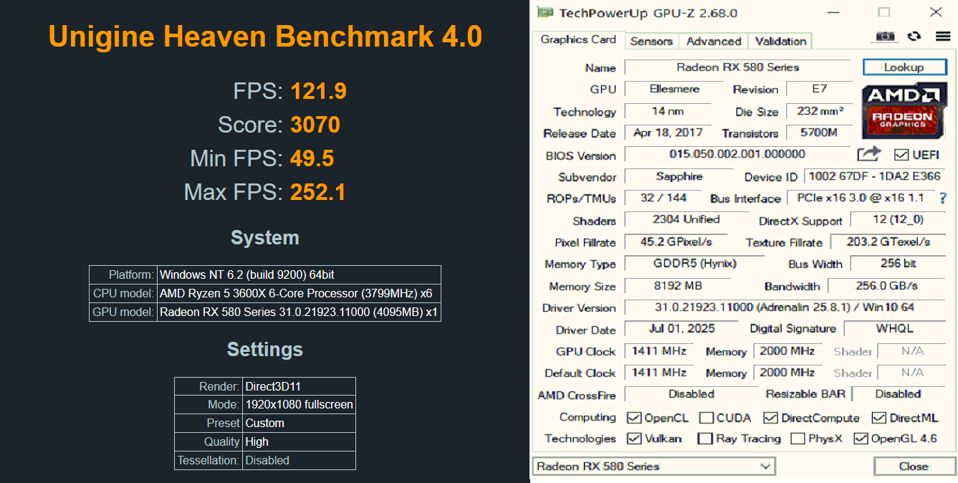Click the Tessellation cell Disabled
The image size is (958, 483).
[299, 460]
